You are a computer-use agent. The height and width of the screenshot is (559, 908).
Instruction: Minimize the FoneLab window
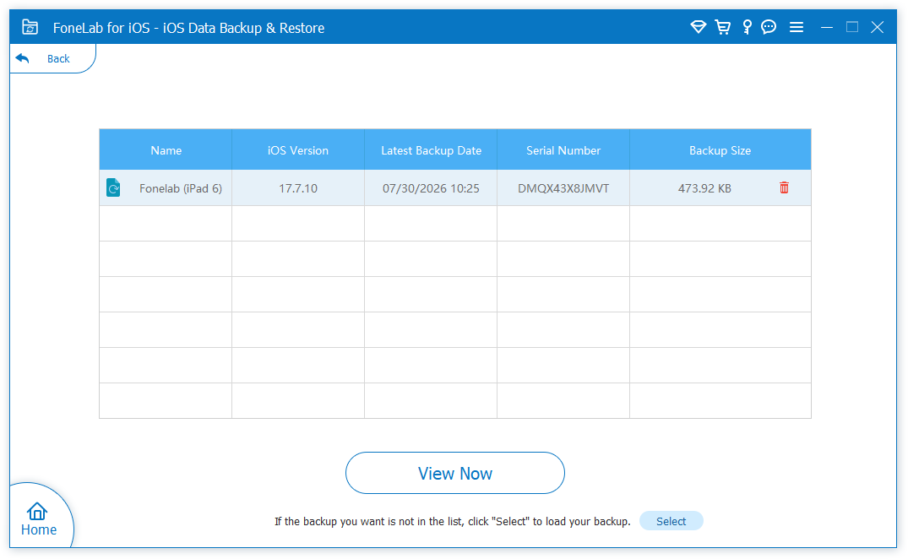pos(827,27)
